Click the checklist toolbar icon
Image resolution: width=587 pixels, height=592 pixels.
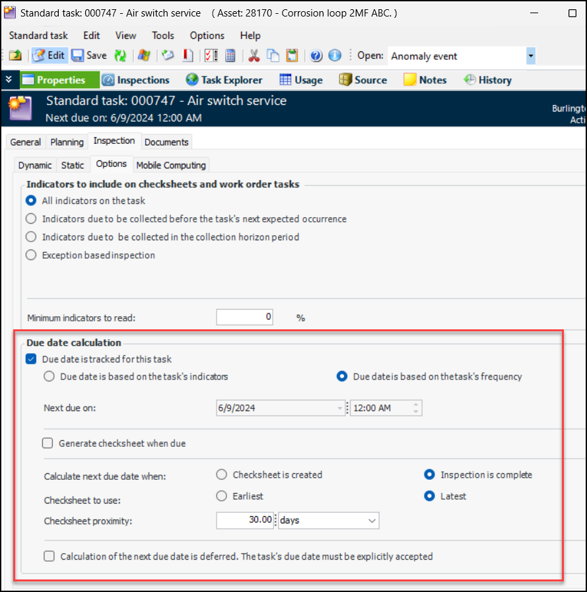pos(211,55)
